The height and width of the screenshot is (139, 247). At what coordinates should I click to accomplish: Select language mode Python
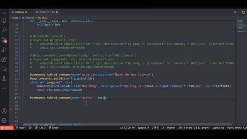pyautogui.click(x=171, y=128)
